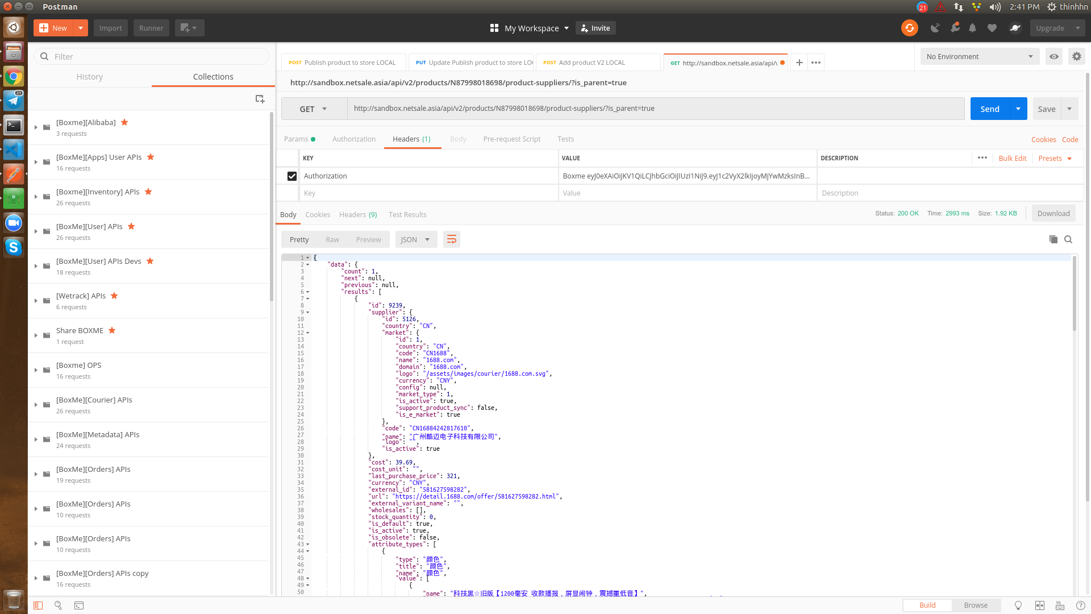Open find and replace in status bar
The image size is (1091, 614).
[x=58, y=605]
